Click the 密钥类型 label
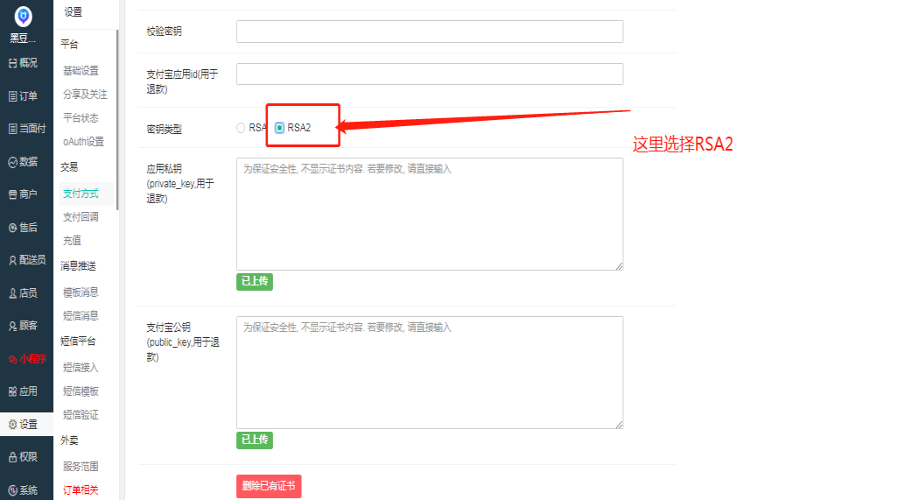 165,130
